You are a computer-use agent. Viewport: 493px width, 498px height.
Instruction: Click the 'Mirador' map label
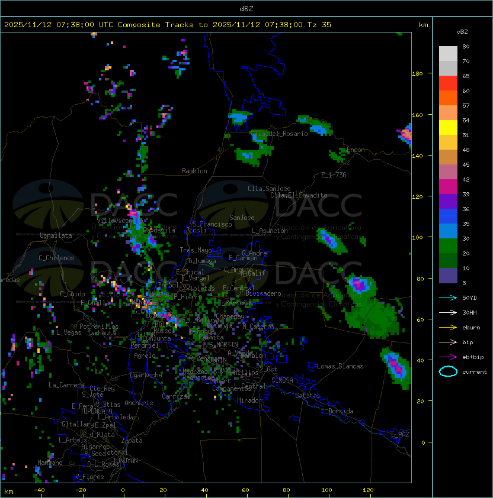click(x=250, y=400)
